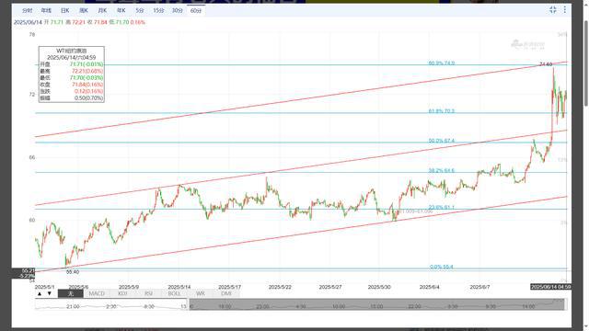
Task: Click the 50.0% 67.4 Fibonacci label
Action: click(442, 141)
